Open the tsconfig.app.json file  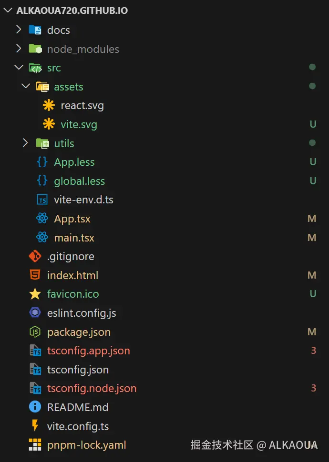88,351
